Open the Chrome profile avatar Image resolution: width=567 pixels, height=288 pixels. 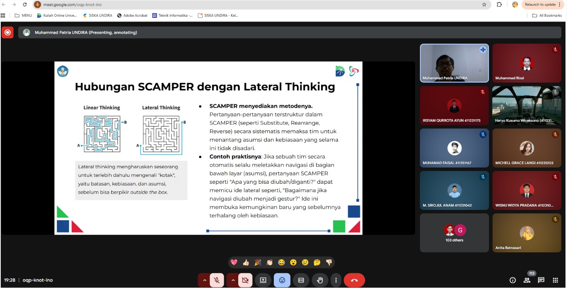[x=515, y=5]
